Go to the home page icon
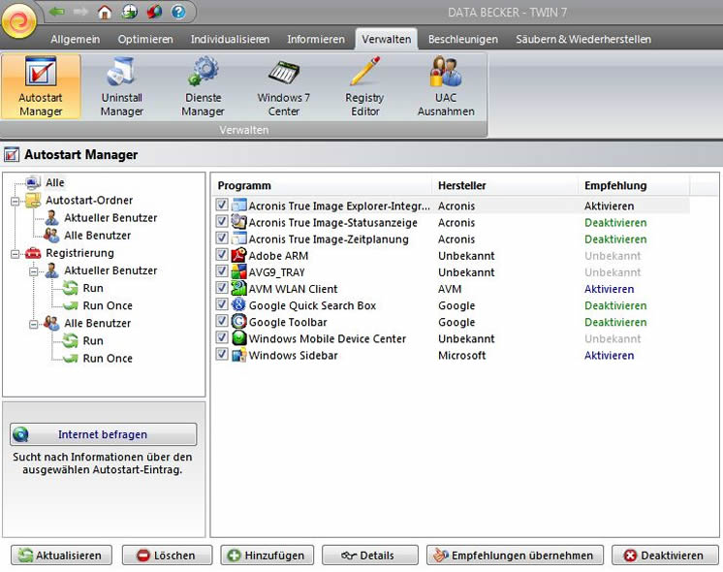The image size is (723, 572). 105,12
